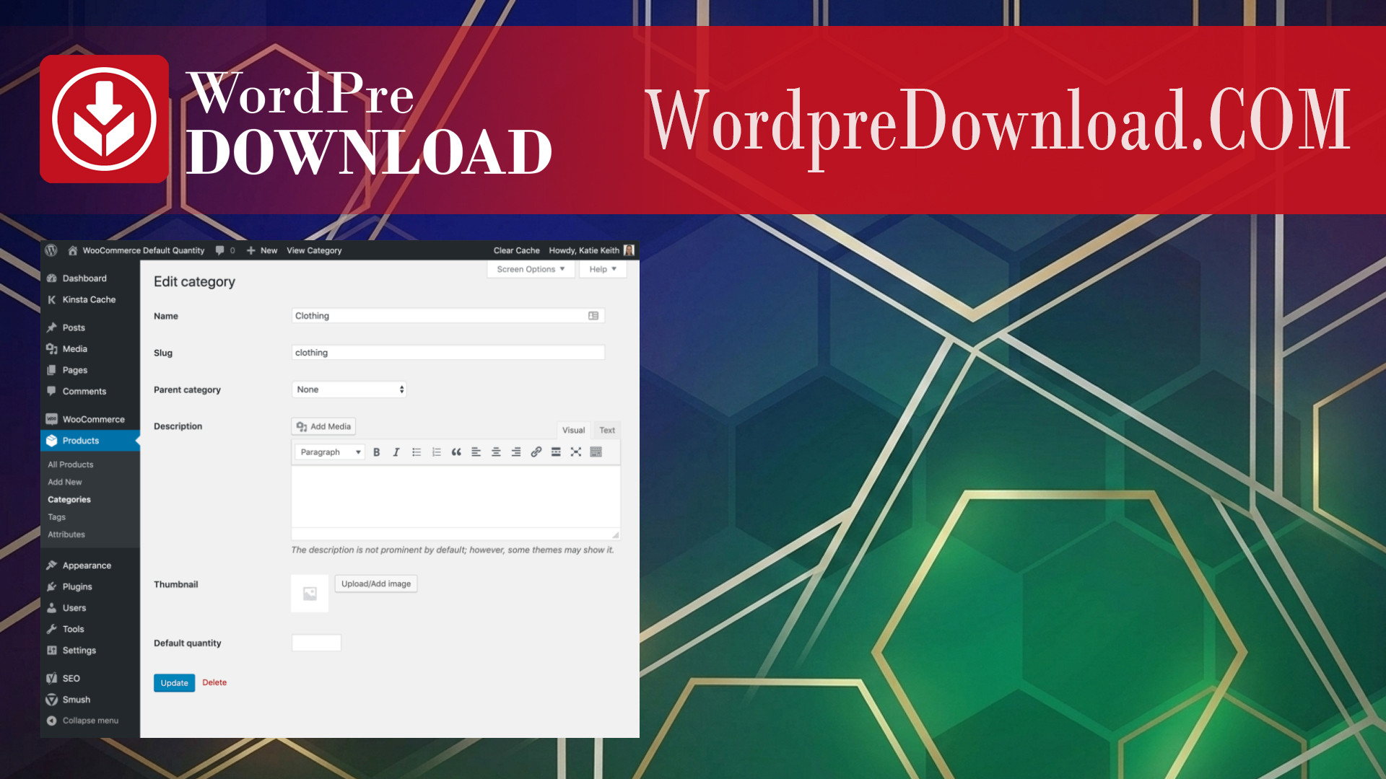Click the category thumbnail placeholder image
Image resolution: width=1386 pixels, height=779 pixels.
(x=310, y=594)
